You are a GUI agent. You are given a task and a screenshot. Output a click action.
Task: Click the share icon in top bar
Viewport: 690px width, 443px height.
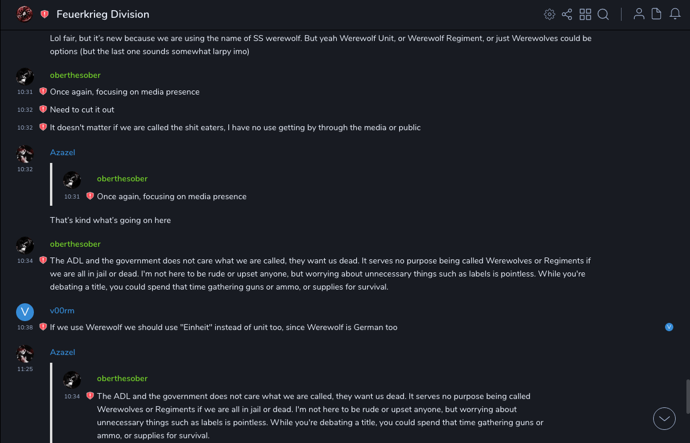tap(567, 14)
